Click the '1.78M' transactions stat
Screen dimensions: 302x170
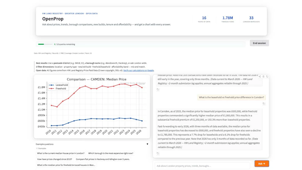tap(228, 18)
